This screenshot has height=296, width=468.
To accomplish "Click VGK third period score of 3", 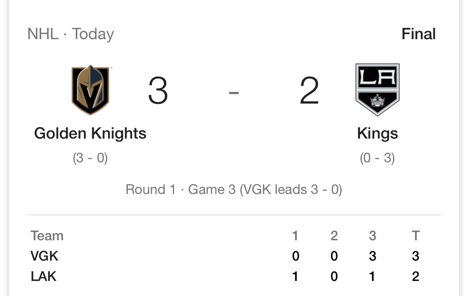I will tap(372, 256).
